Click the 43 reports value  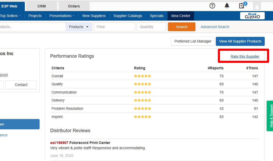click(x=222, y=108)
